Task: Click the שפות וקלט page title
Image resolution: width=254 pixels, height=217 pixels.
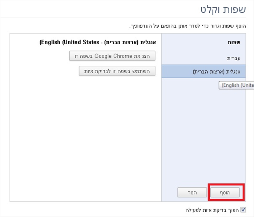Action: pyautogui.click(x=223, y=9)
